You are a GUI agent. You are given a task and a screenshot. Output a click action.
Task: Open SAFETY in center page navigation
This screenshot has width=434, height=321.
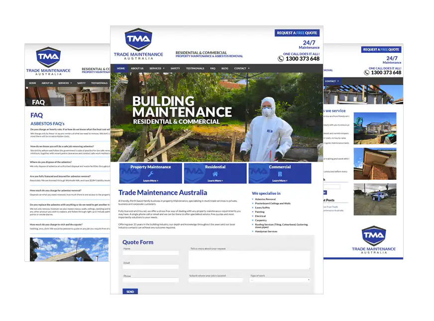pyautogui.click(x=175, y=68)
